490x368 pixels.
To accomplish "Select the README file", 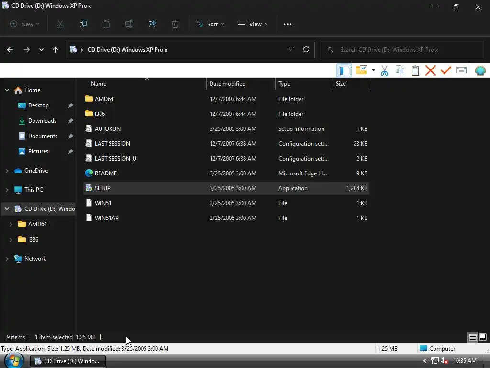I will pyautogui.click(x=226, y=173).
